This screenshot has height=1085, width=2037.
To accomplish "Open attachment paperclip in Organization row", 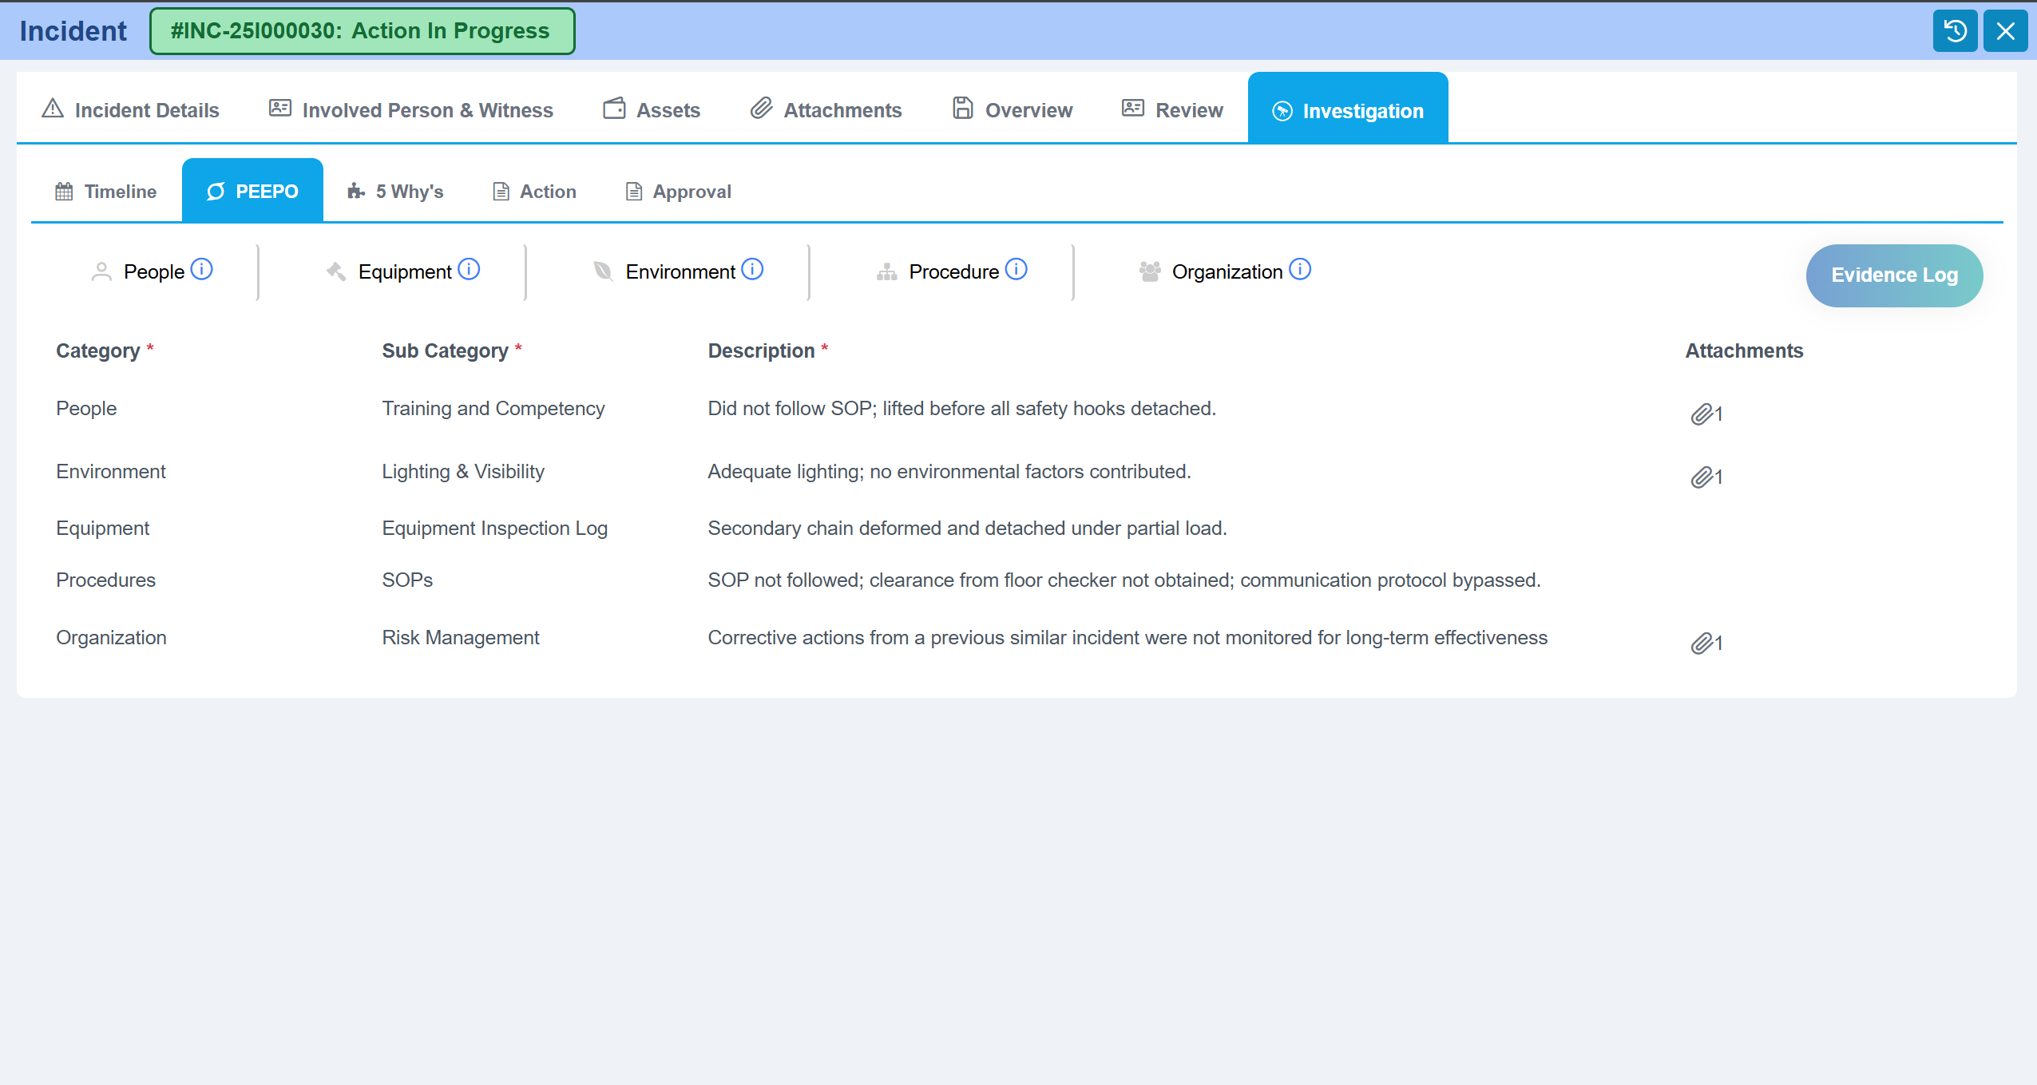I will tap(1703, 643).
